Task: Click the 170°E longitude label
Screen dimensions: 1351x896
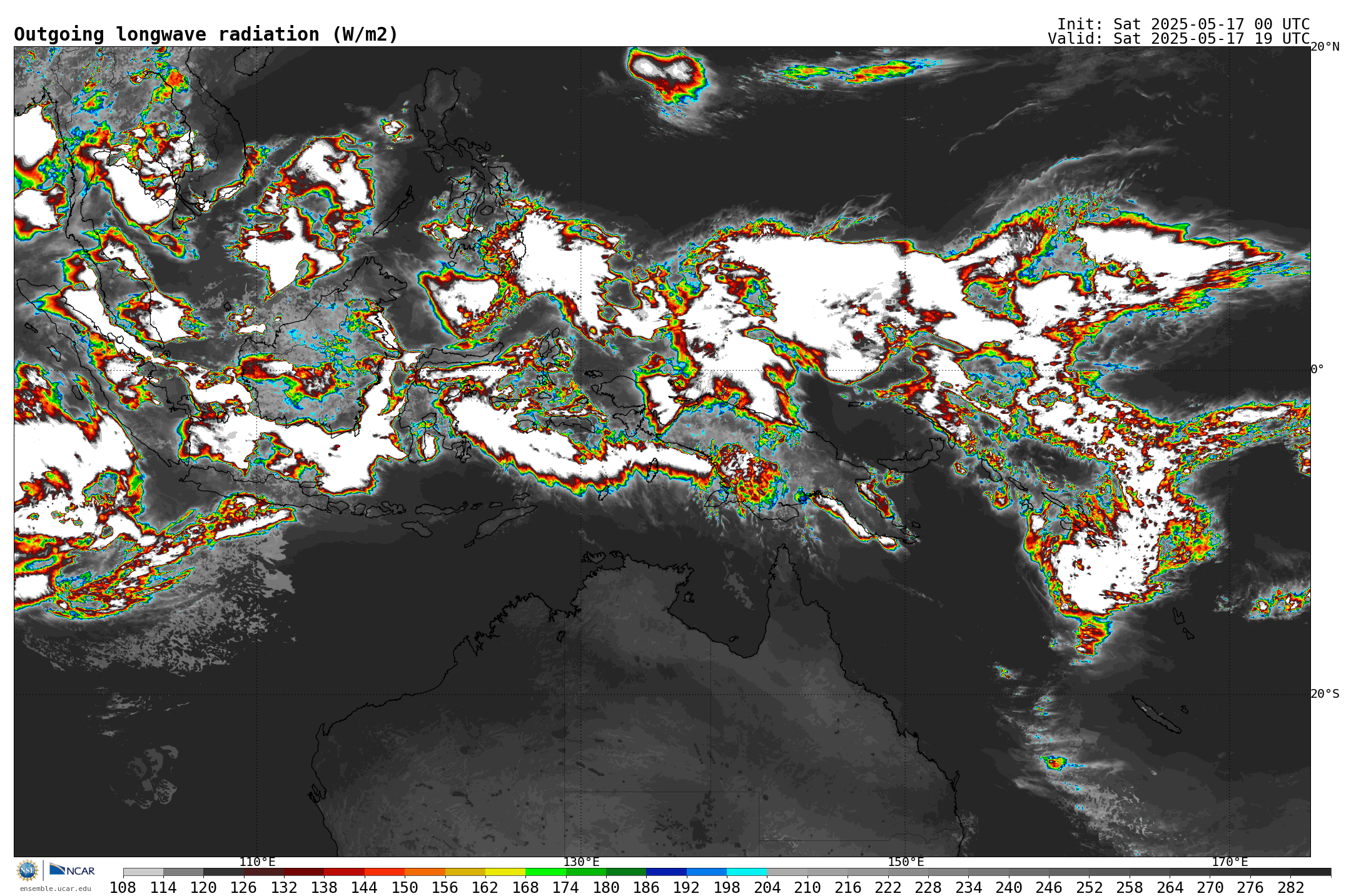Action: click(x=1230, y=862)
